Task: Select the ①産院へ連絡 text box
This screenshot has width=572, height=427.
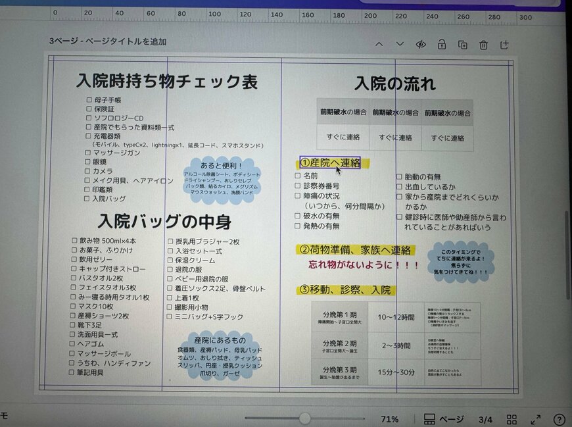Action: [330, 163]
